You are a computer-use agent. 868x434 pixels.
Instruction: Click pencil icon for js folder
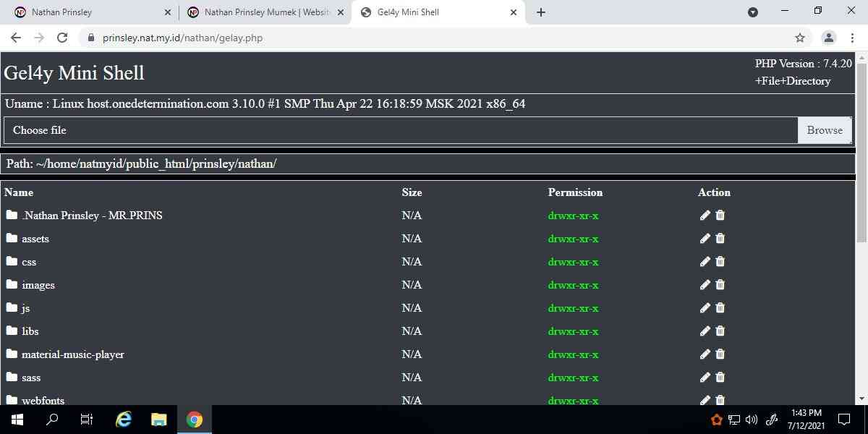705,307
